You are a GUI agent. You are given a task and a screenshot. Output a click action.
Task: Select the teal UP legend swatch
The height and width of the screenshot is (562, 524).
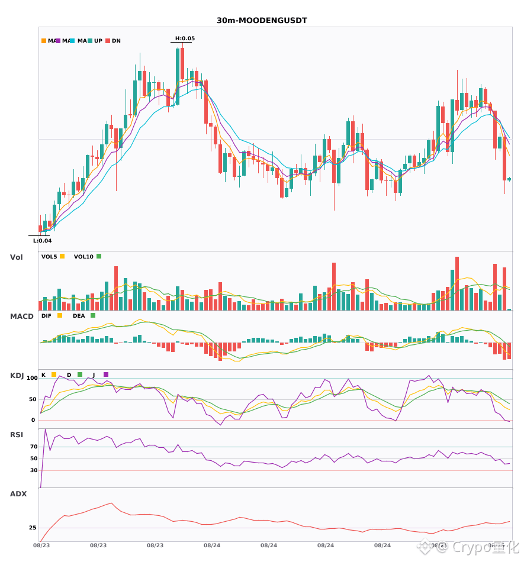point(90,41)
